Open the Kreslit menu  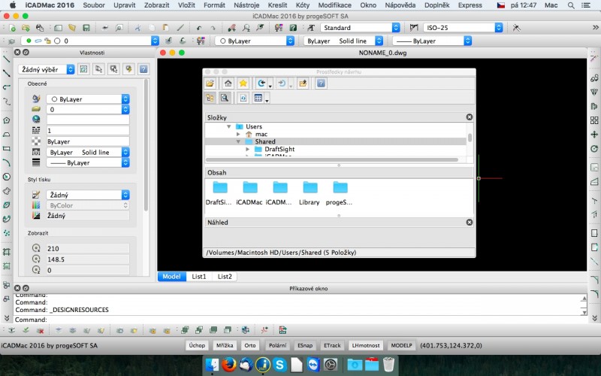(277, 5)
